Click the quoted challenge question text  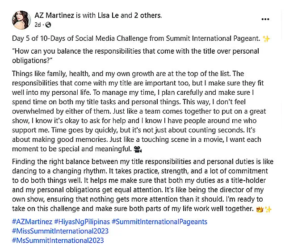pos(136,56)
